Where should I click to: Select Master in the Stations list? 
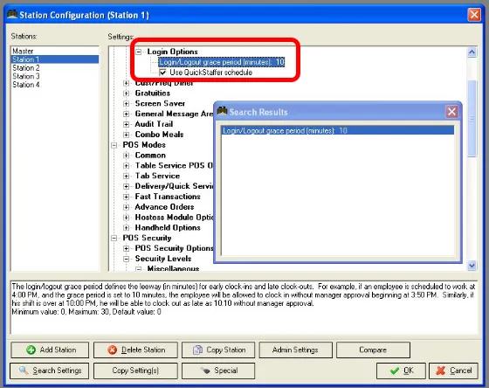(x=54, y=51)
